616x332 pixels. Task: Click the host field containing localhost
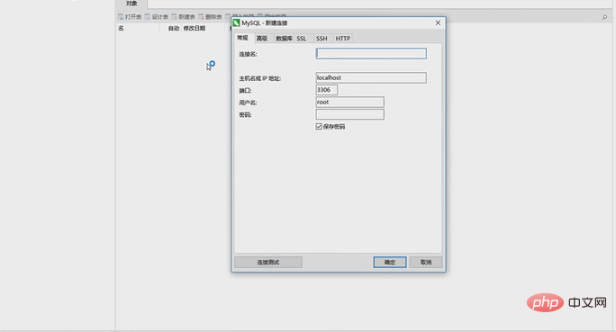coord(371,77)
